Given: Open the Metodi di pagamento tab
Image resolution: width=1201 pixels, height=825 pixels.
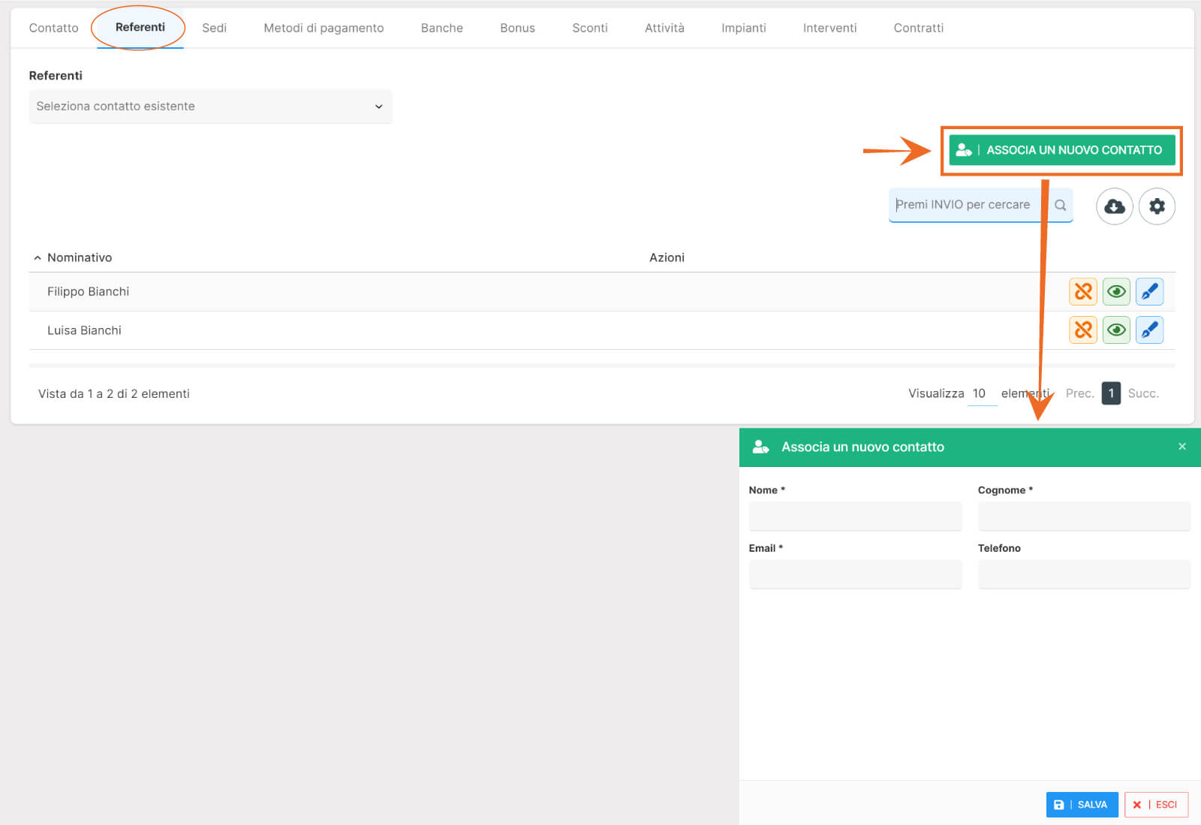Looking at the screenshot, I should coord(324,28).
